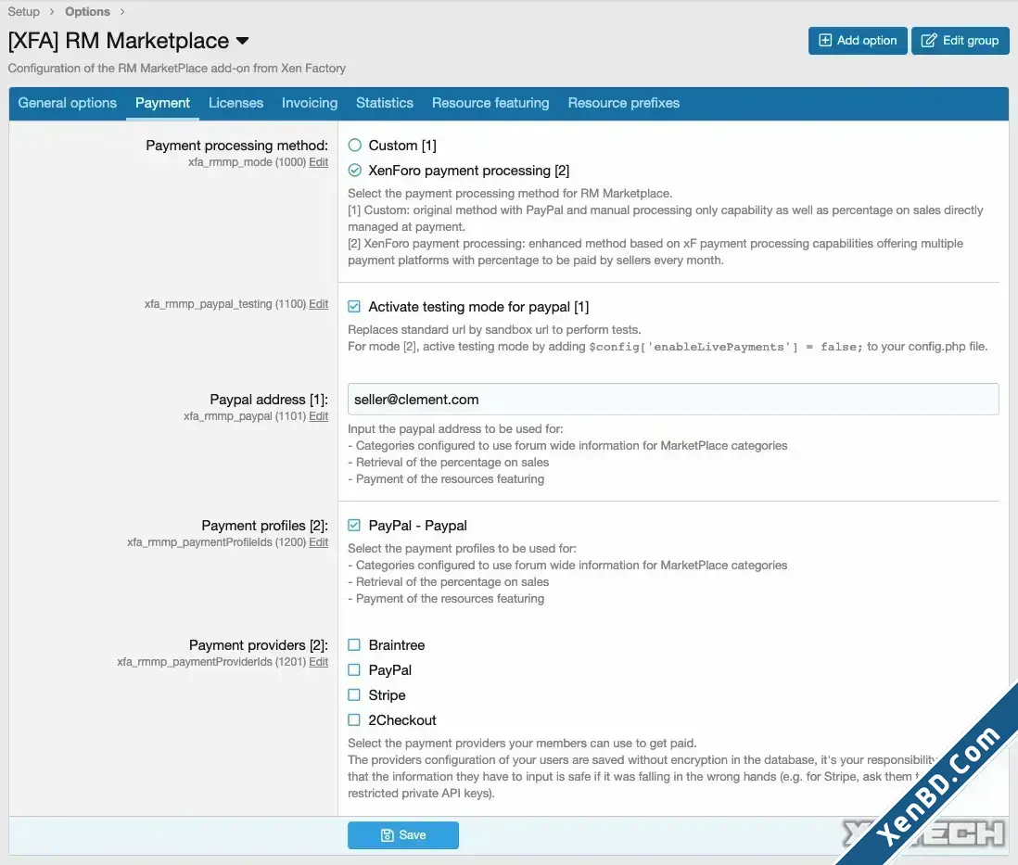Edit the xfa_rmmp_mode option
This screenshot has height=865, width=1018.
318,162
